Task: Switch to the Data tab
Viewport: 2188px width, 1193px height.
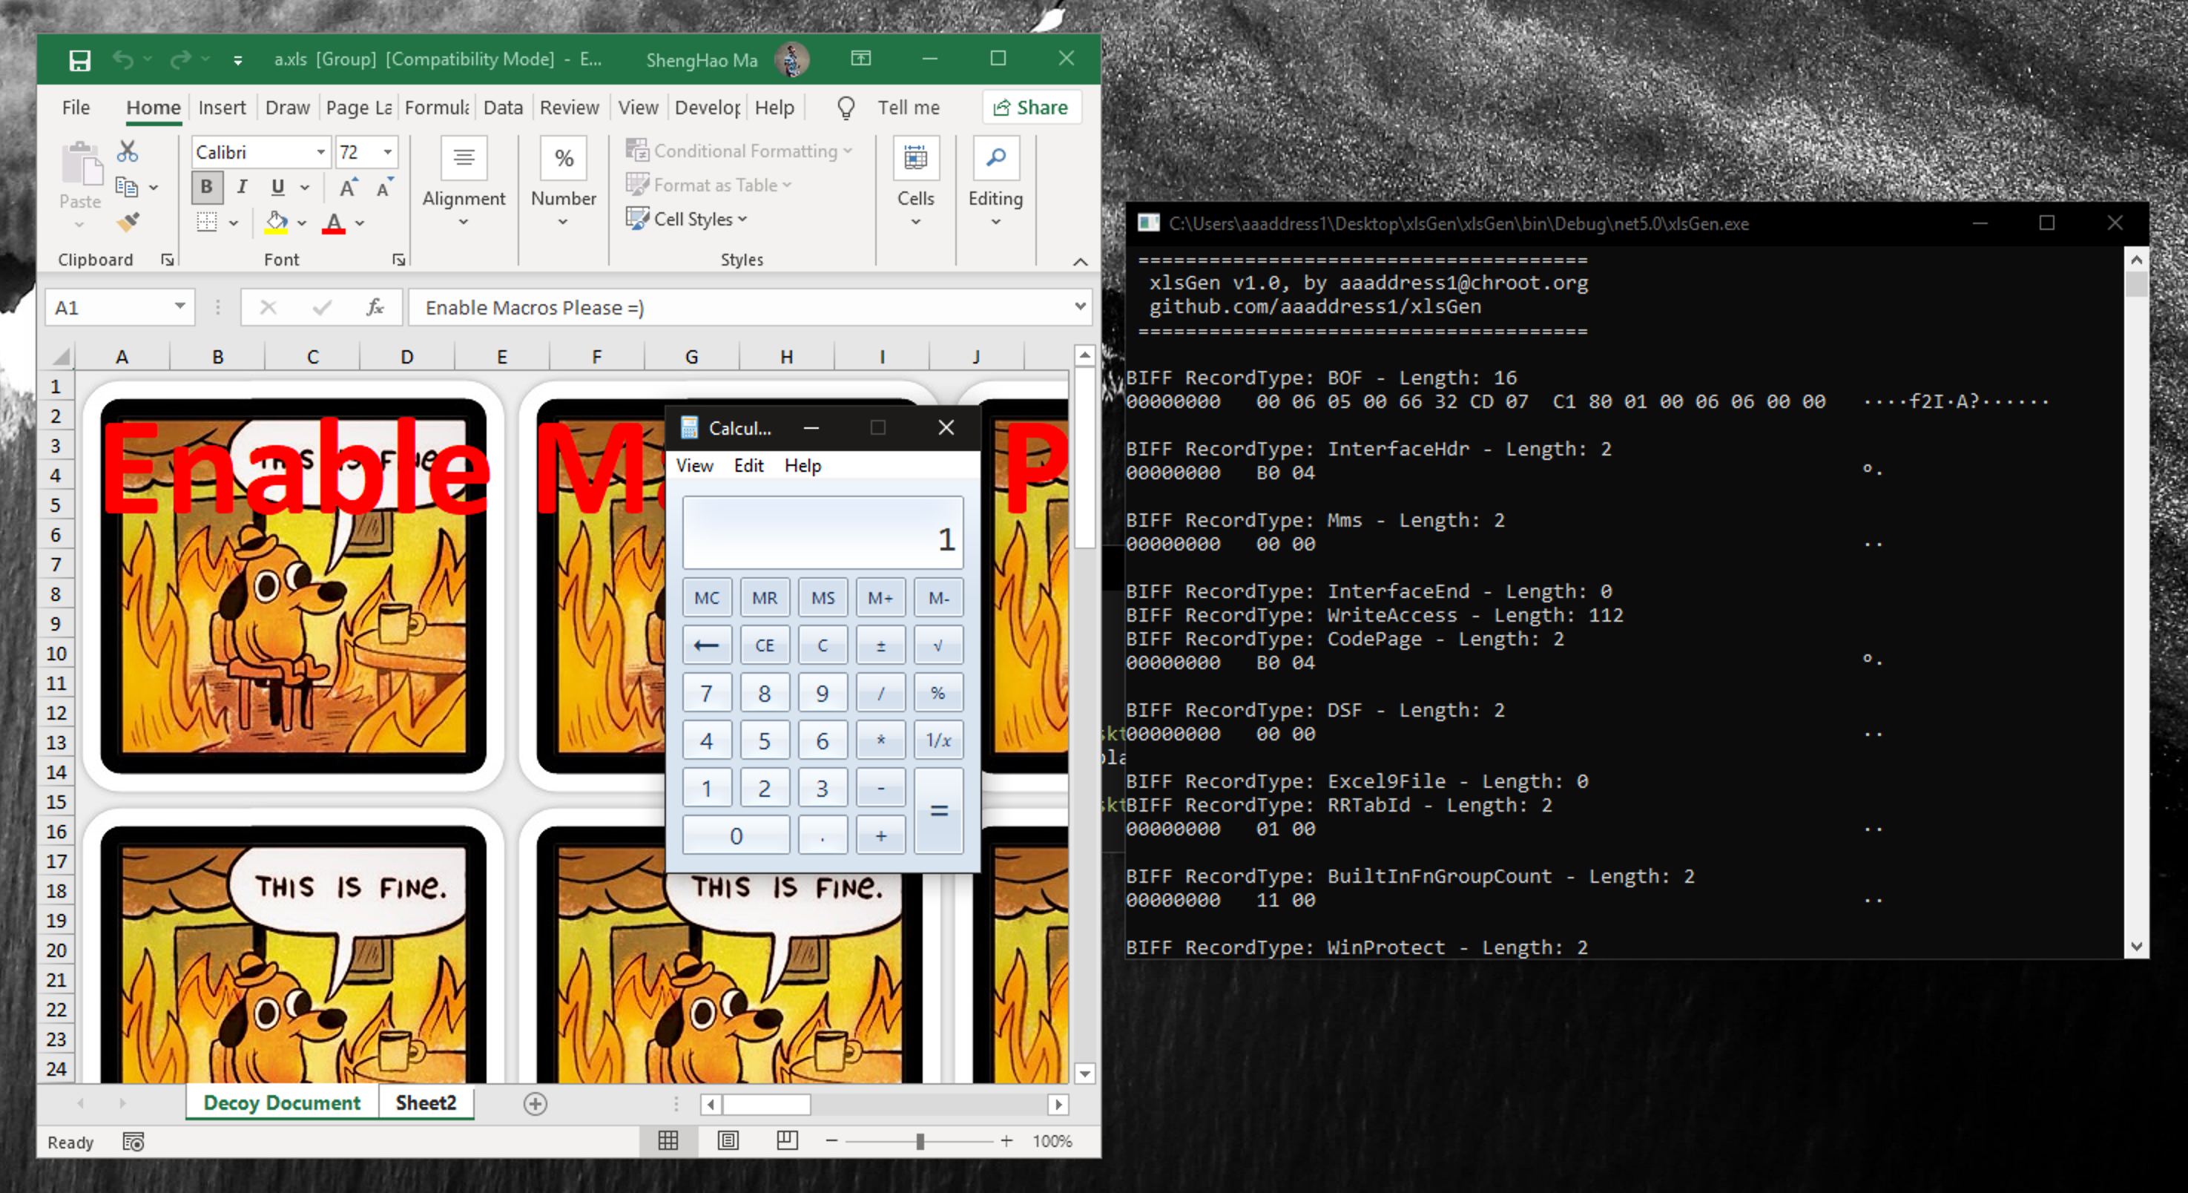Action: point(503,108)
